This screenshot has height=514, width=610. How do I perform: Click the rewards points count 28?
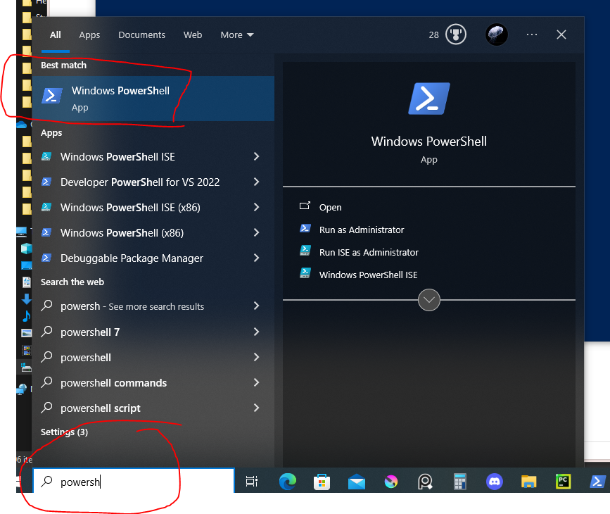click(433, 35)
